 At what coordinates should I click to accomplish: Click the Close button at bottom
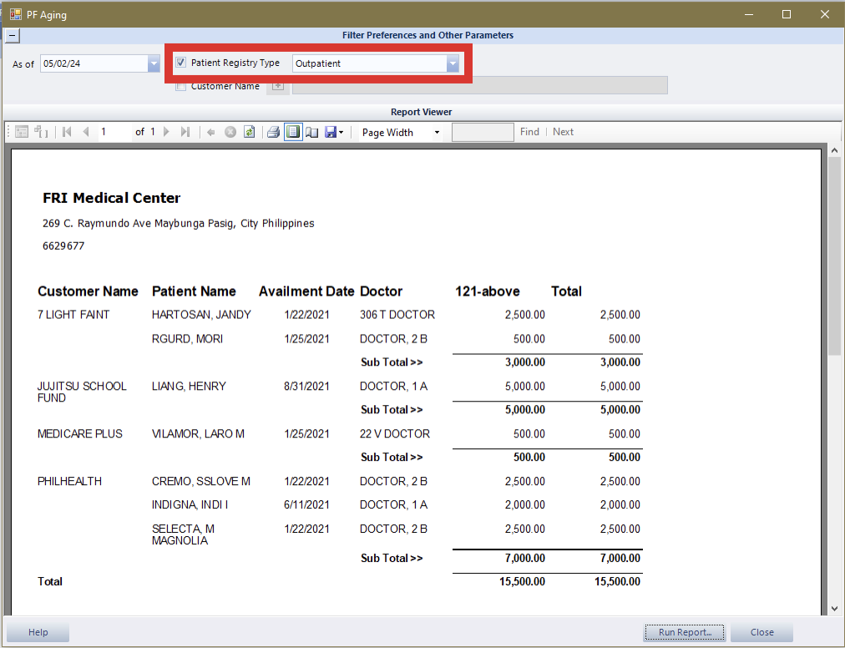[762, 632]
